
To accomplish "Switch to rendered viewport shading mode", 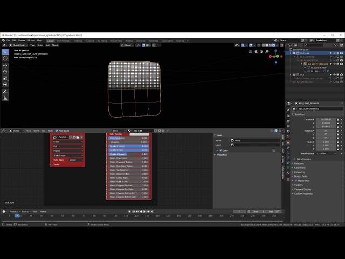I will 274,45.
